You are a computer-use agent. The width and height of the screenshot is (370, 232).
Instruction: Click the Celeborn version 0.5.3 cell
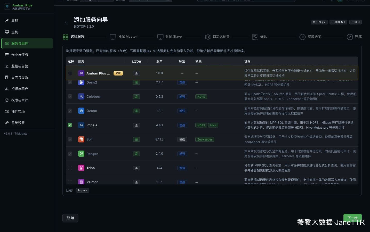pos(159,97)
